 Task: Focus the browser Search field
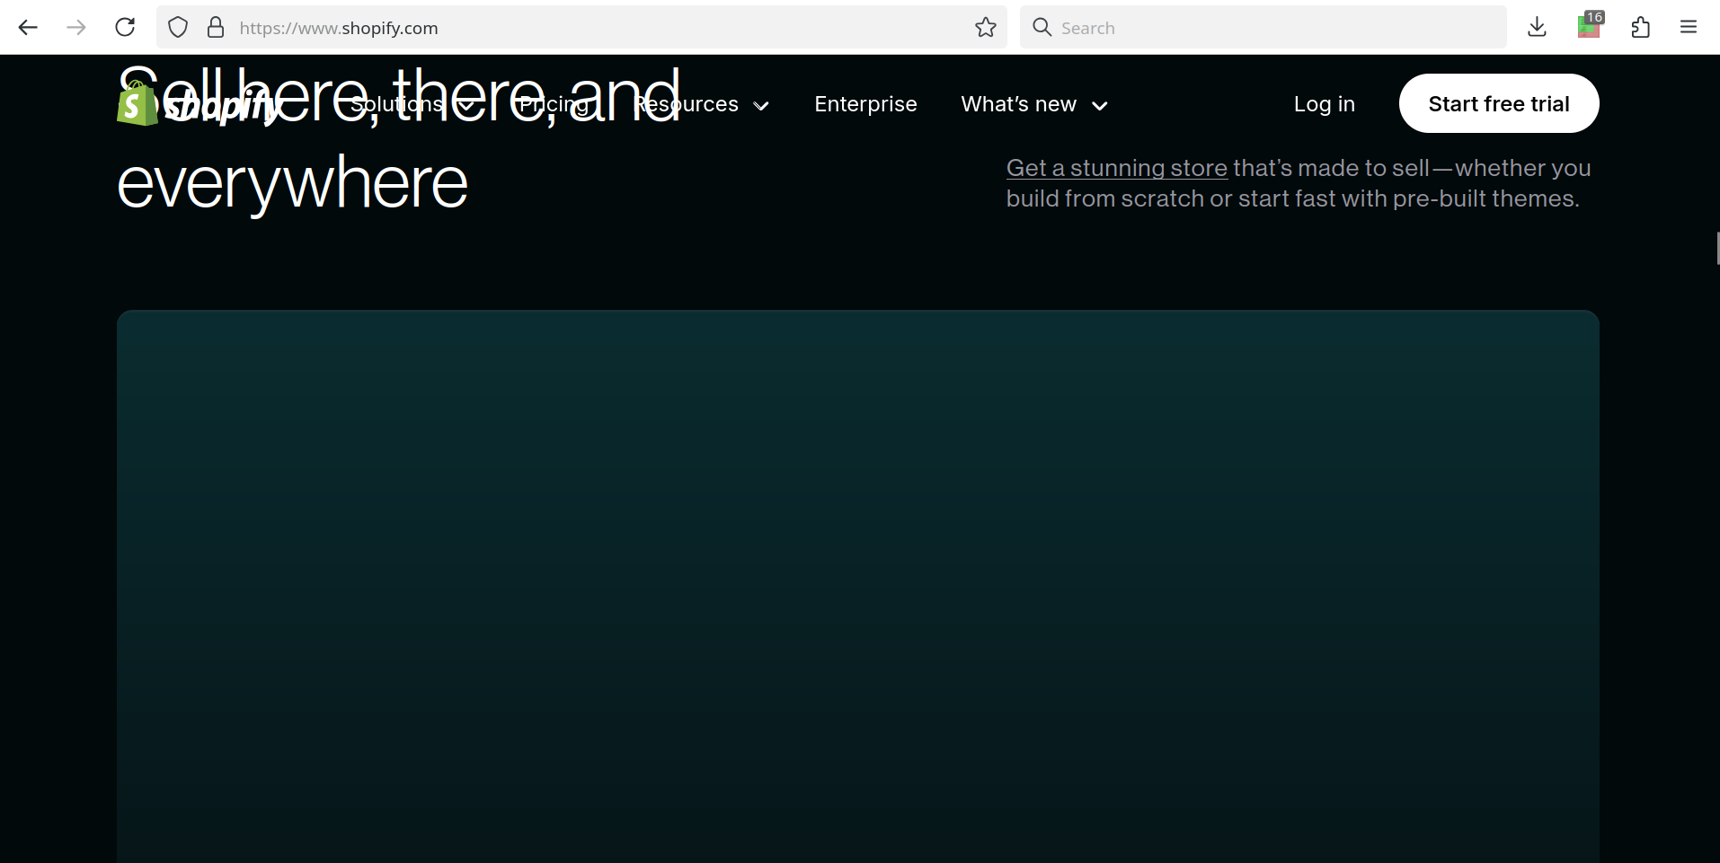click(1263, 28)
